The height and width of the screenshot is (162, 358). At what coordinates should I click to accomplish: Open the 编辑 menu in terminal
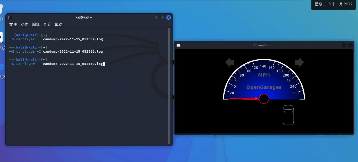click(36, 24)
